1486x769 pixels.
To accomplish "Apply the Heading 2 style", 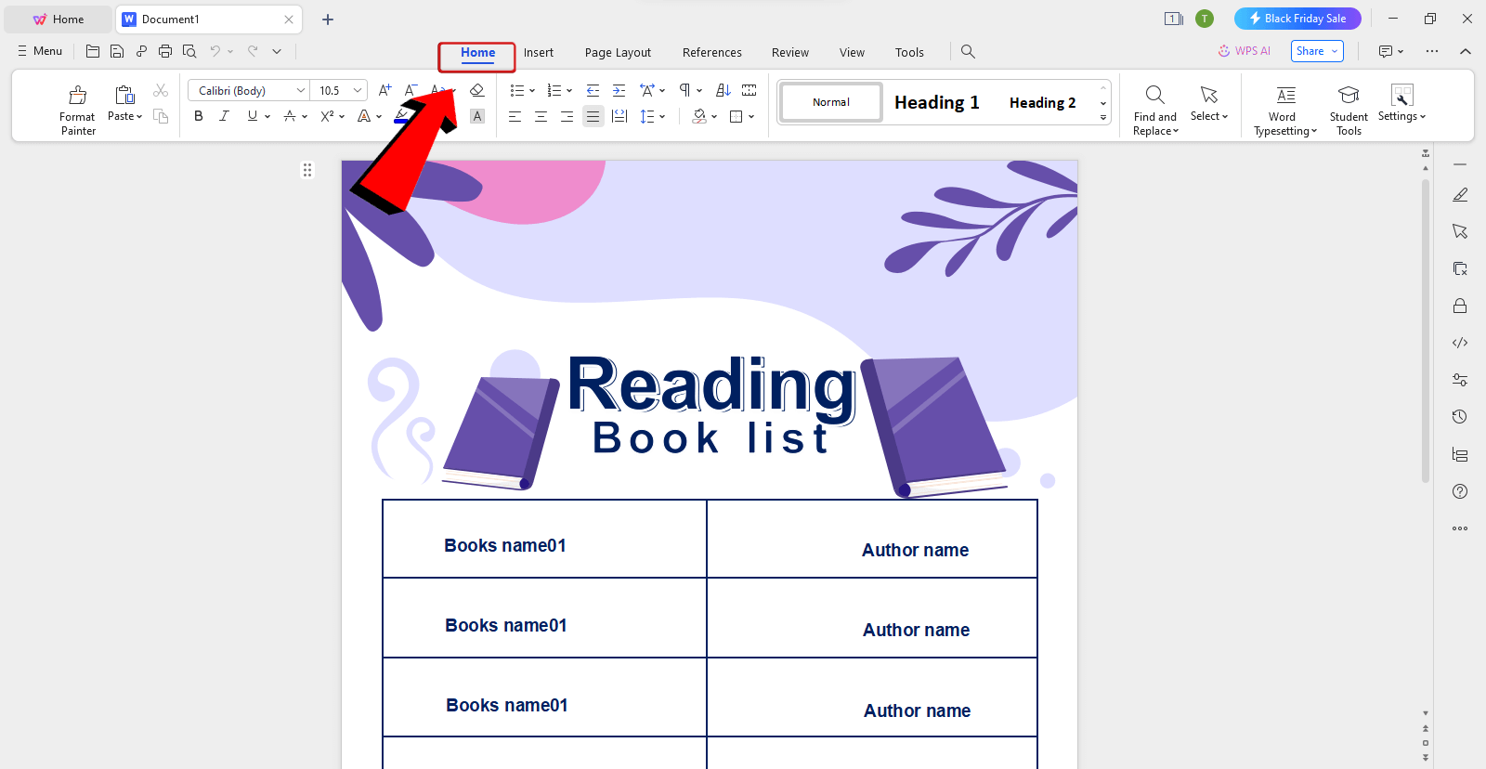I will [x=1042, y=102].
